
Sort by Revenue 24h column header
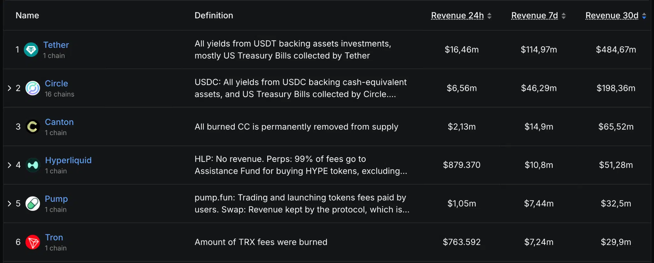pos(457,15)
